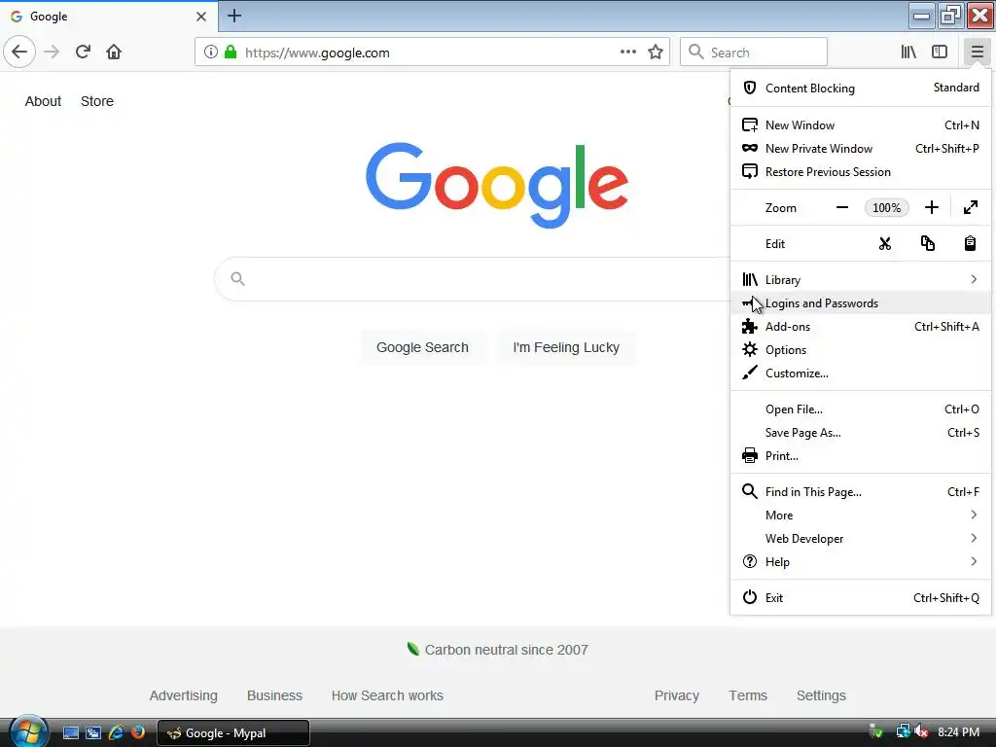Image resolution: width=996 pixels, height=747 pixels.
Task: Close the Google tab
Action: [200, 17]
